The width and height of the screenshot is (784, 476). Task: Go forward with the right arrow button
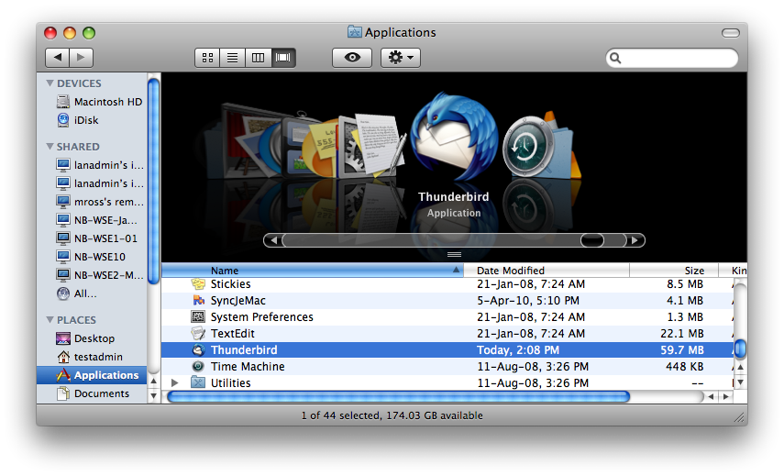coord(81,58)
